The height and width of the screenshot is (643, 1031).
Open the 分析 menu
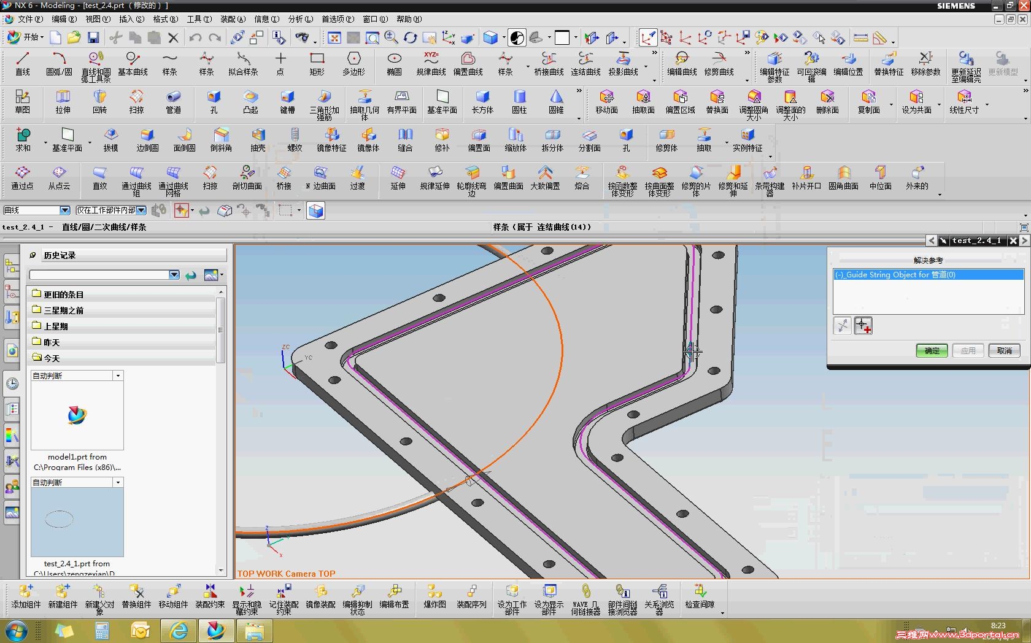point(300,19)
